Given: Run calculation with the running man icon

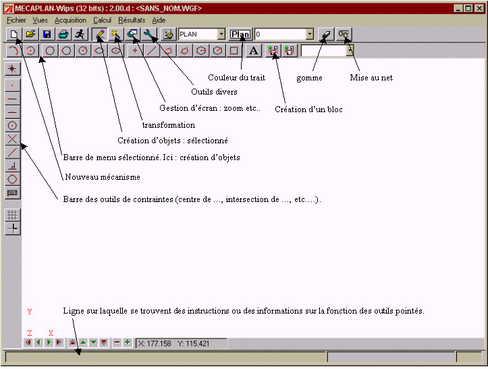Looking at the screenshot, I should [80, 34].
